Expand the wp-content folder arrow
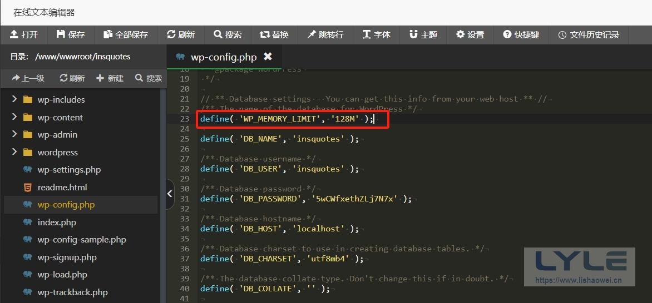The image size is (652, 303). coord(14,118)
